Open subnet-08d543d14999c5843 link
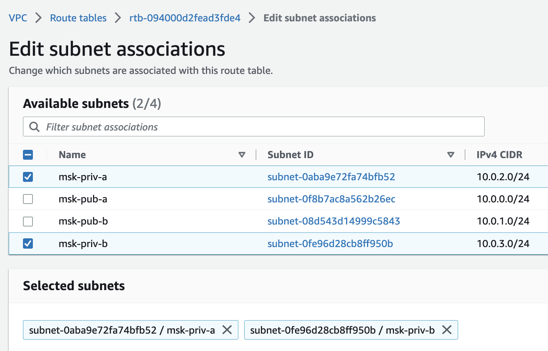This screenshot has width=548, height=351. (333, 221)
